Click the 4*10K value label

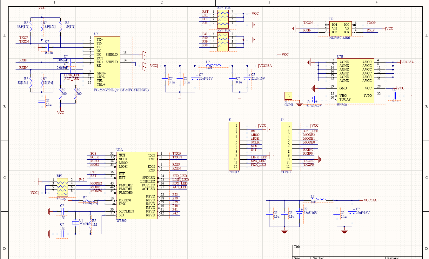coord(61,198)
